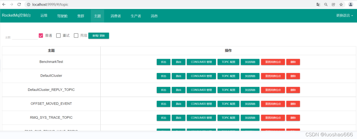The height and width of the screenshot is (139, 357).
Task: Click the browser forward arrow
Action: pyautogui.click(x=11, y=5)
